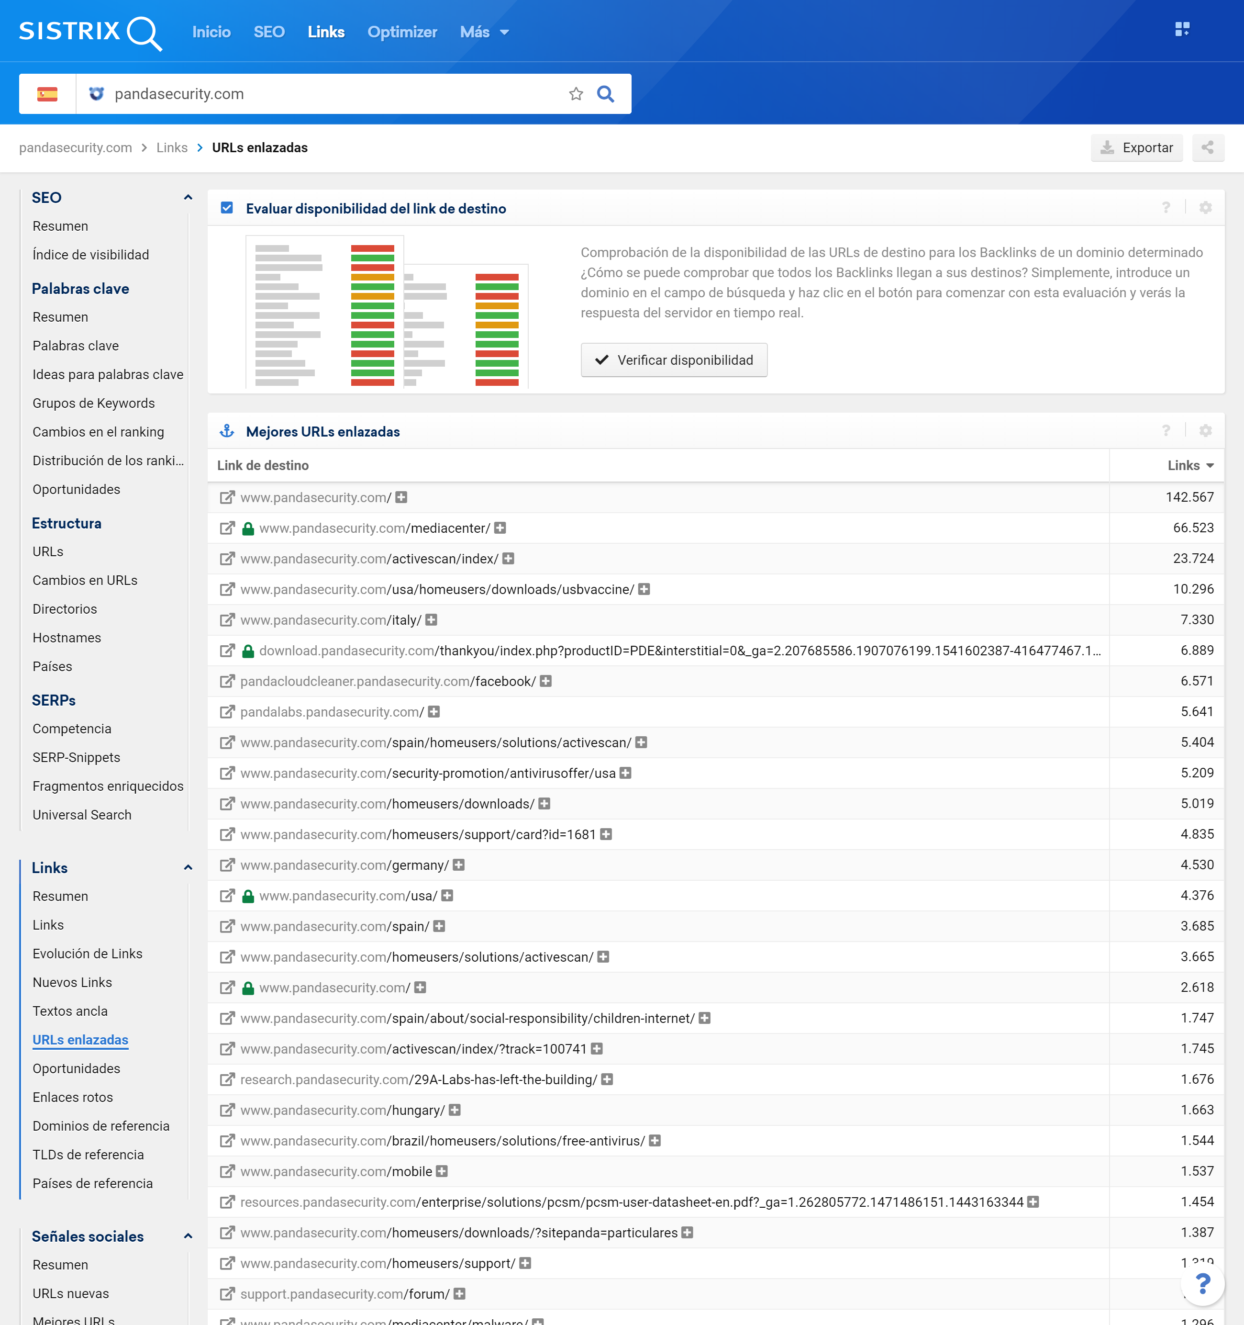The height and width of the screenshot is (1325, 1244).
Task: Open SERP-Snippets in sidebar
Action: (77, 757)
